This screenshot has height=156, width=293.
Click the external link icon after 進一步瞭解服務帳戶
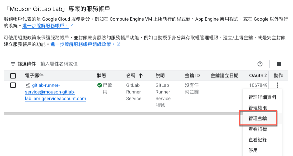click(x=72, y=26)
